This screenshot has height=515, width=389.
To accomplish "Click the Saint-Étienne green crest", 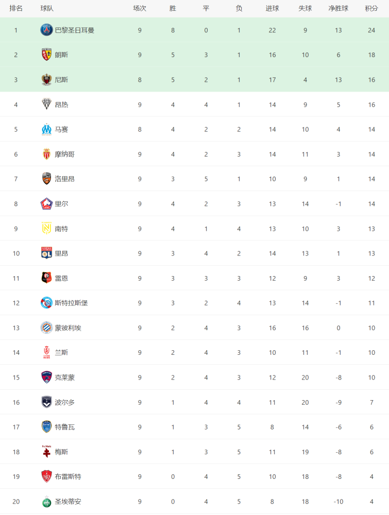I will pyautogui.click(x=47, y=502).
